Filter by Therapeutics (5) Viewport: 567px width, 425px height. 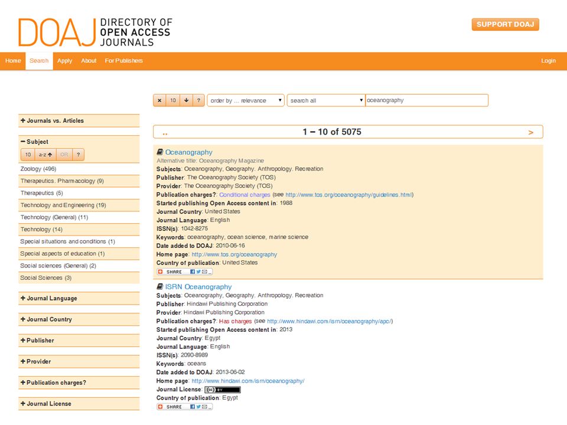(x=79, y=193)
